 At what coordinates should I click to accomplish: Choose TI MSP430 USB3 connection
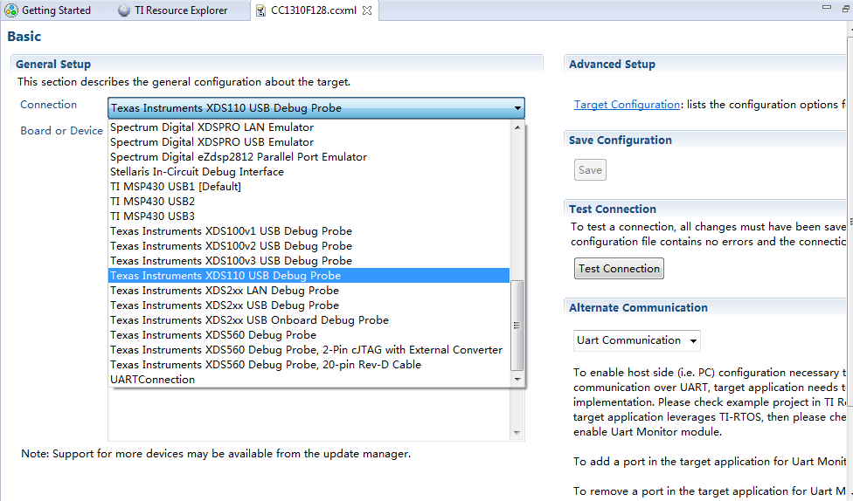(x=309, y=216)
